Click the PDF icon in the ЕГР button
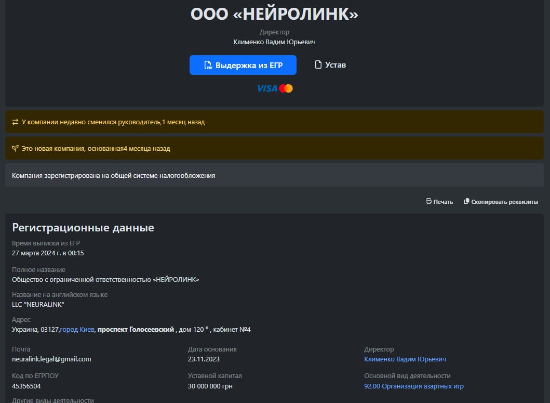This screenshot has height=403, width=550. tap(208, 66)
